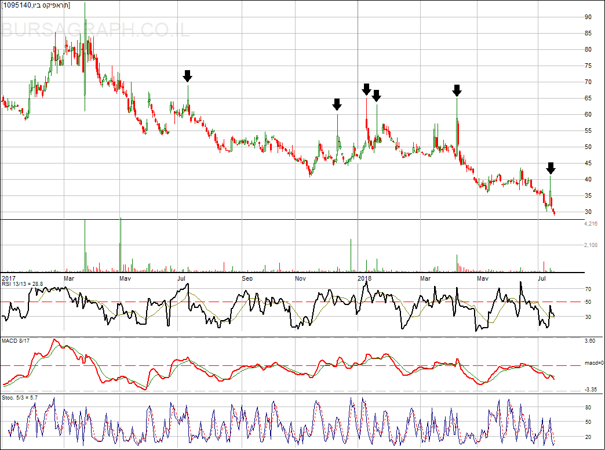Select the 60 price axis label
Screen dimensions: 605x450
588,114
